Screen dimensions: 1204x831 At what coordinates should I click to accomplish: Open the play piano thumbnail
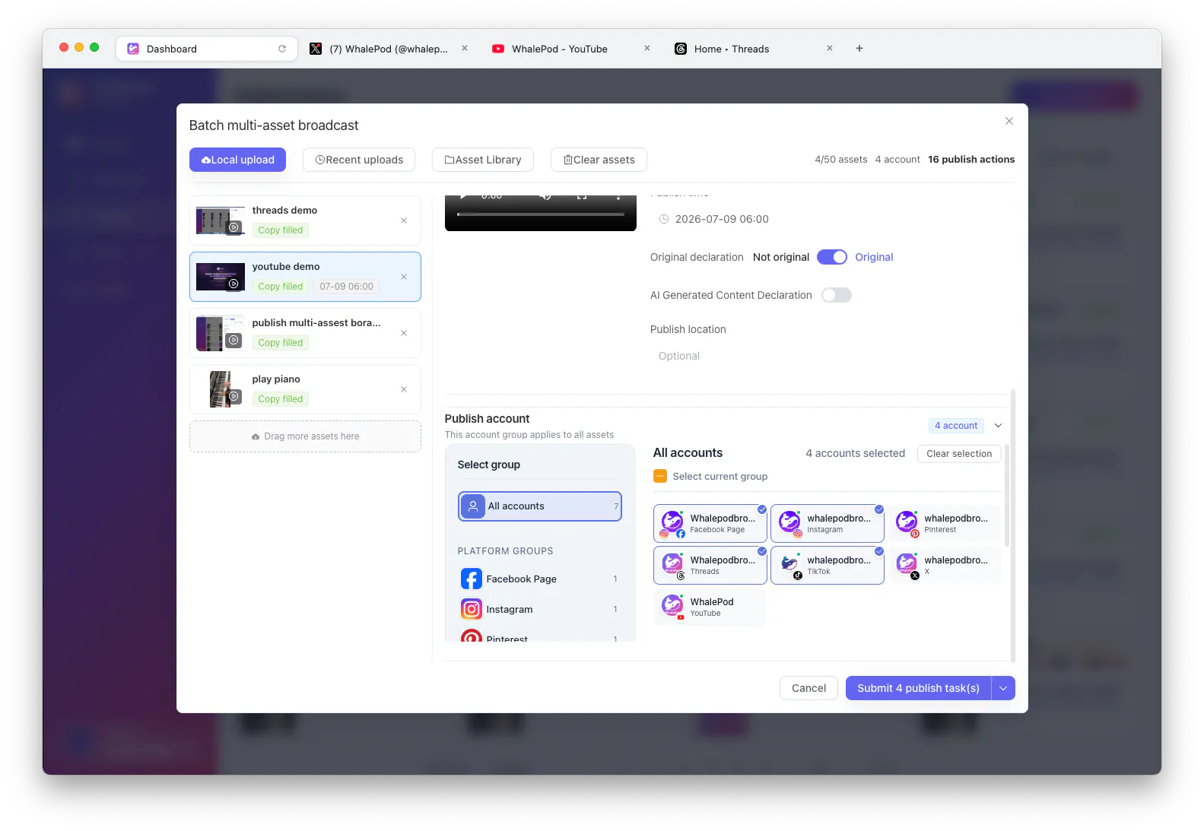220,389
